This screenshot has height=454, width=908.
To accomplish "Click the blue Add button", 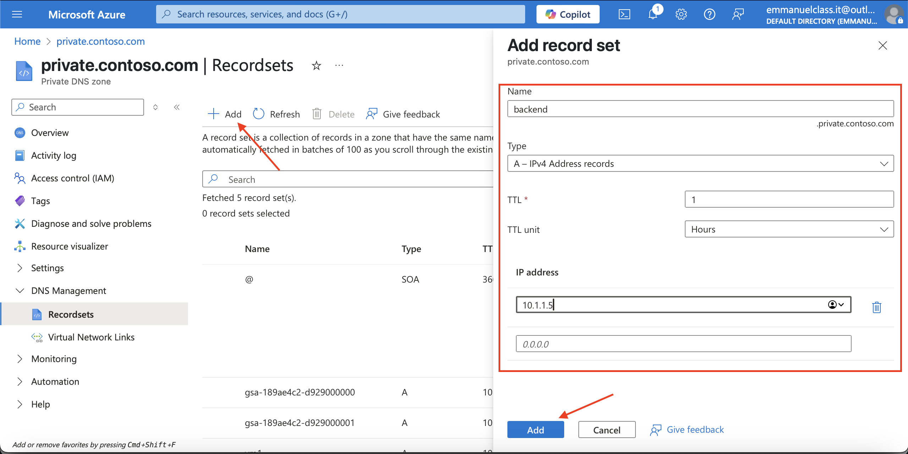I will (x=535, y=430).
